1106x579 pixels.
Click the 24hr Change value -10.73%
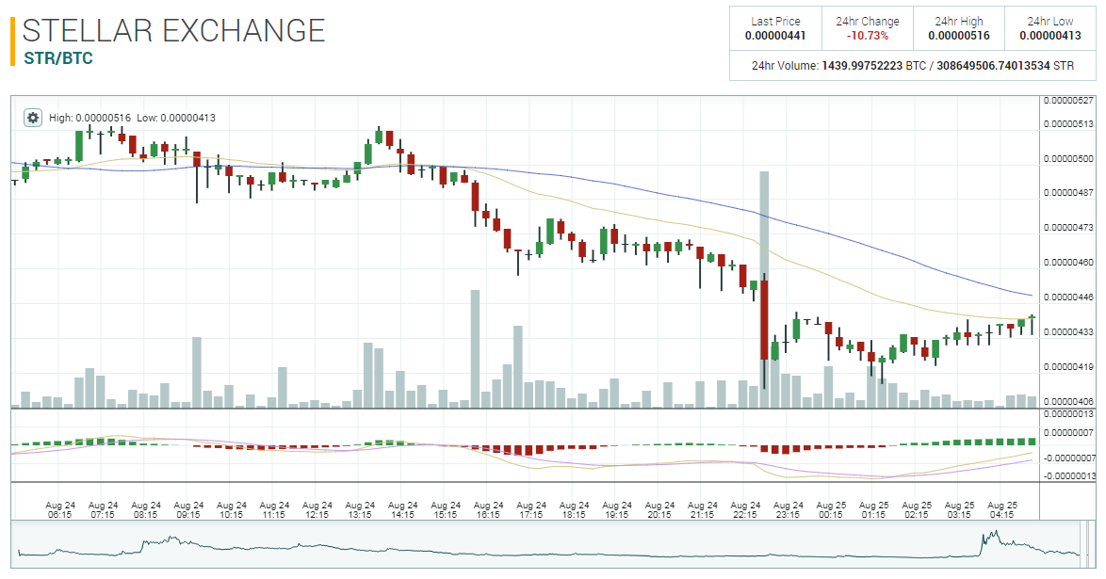[x=868, y=36]
